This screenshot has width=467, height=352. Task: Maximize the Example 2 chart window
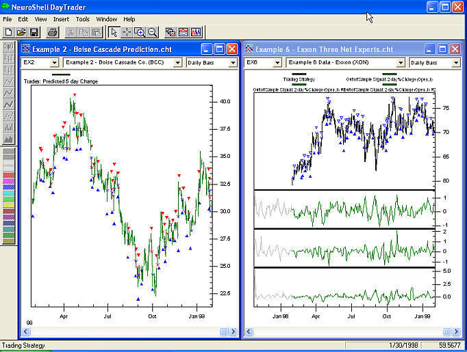click(x=220, y=49)
